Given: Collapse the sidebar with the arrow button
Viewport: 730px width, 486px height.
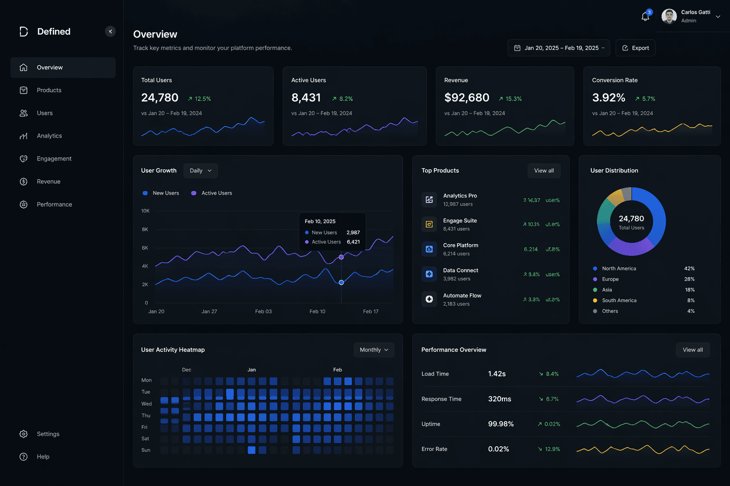Looking at the screenshot, I should (x=110, y=31).
